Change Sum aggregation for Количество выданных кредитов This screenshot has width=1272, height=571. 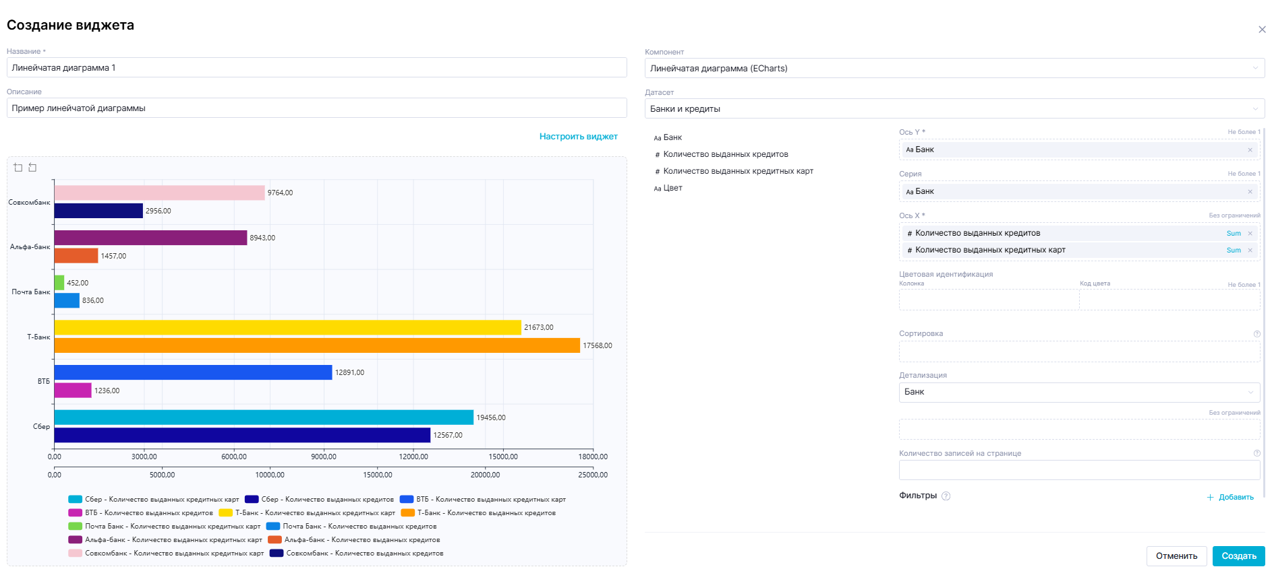1233,234
